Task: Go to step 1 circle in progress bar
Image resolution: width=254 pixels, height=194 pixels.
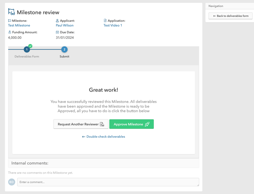Action: (27, 49)
